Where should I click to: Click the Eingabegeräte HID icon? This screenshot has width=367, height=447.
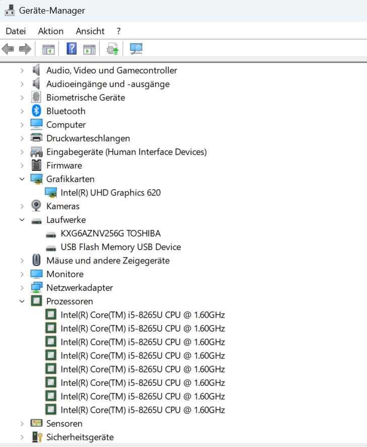click(x=36, y=152)
